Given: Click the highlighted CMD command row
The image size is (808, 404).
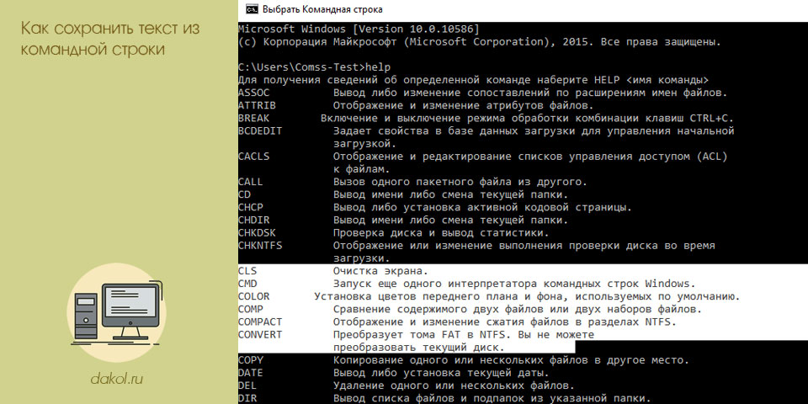Looking at the screenshot, I should 467,284.
